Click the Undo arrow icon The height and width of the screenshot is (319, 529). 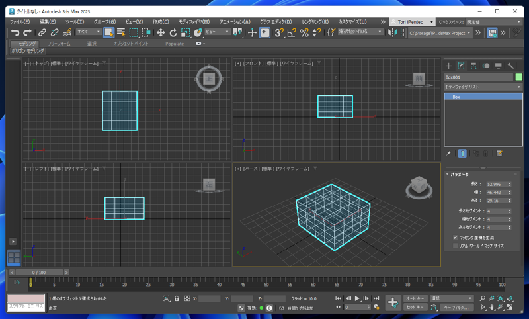[x=15, y=32]
